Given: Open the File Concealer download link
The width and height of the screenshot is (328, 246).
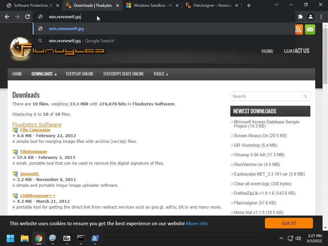Looking at the screenshot, I should 35,130.
